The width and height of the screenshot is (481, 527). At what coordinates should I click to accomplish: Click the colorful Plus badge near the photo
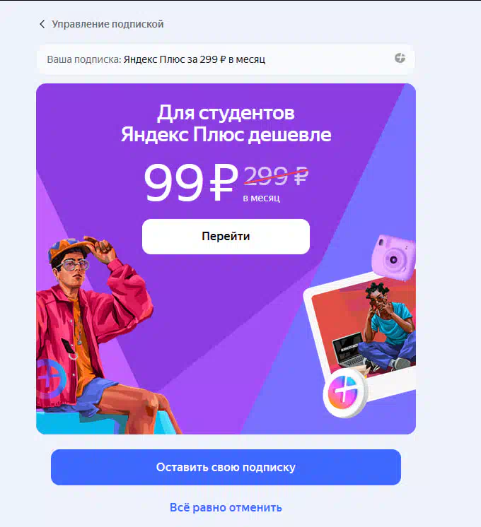click(344, 393)
